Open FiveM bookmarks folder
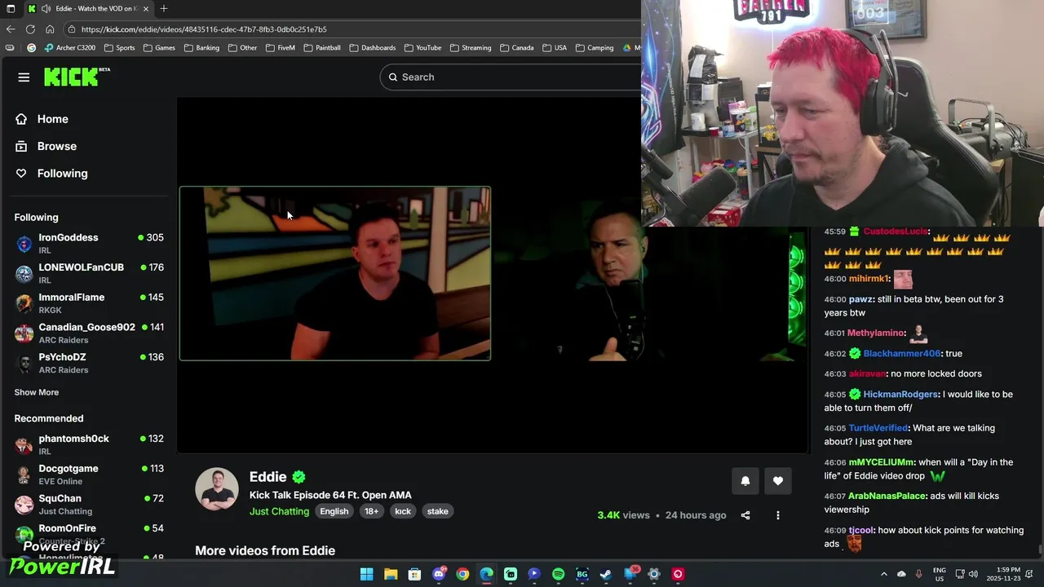 [x=280, y=47]
